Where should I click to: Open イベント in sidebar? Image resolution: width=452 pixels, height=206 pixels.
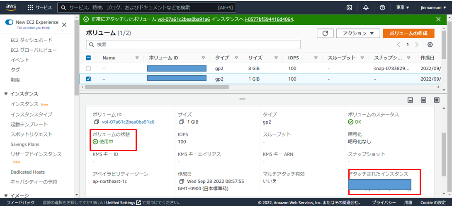coord(20,60)
